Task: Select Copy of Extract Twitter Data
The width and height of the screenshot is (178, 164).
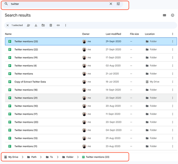Action: (x=91, y=82)
